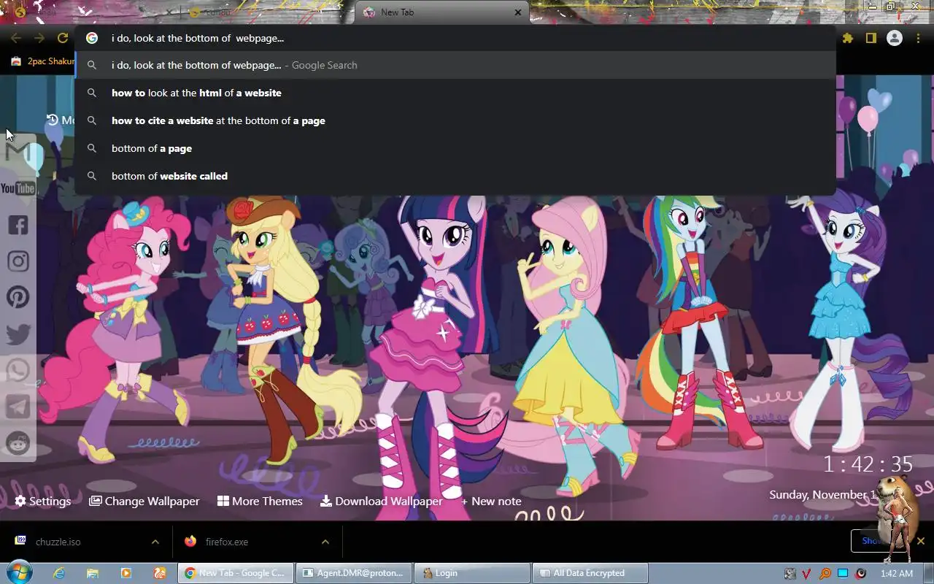Open the Telegram sidebar shortcut
The width and height of the screenshot is (934, 584).
click(x=18, y=407)
